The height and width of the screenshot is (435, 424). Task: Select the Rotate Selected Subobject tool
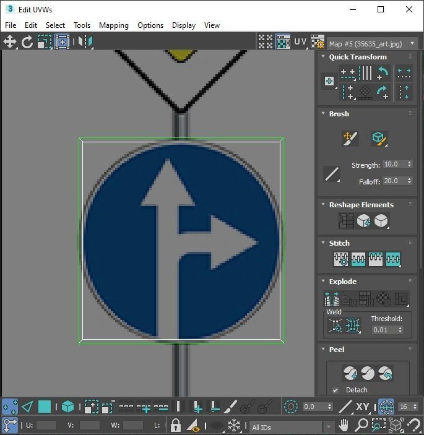click(27, 42)
